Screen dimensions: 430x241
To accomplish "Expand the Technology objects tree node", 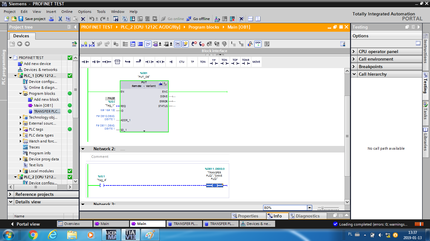I will coord(21,117).
